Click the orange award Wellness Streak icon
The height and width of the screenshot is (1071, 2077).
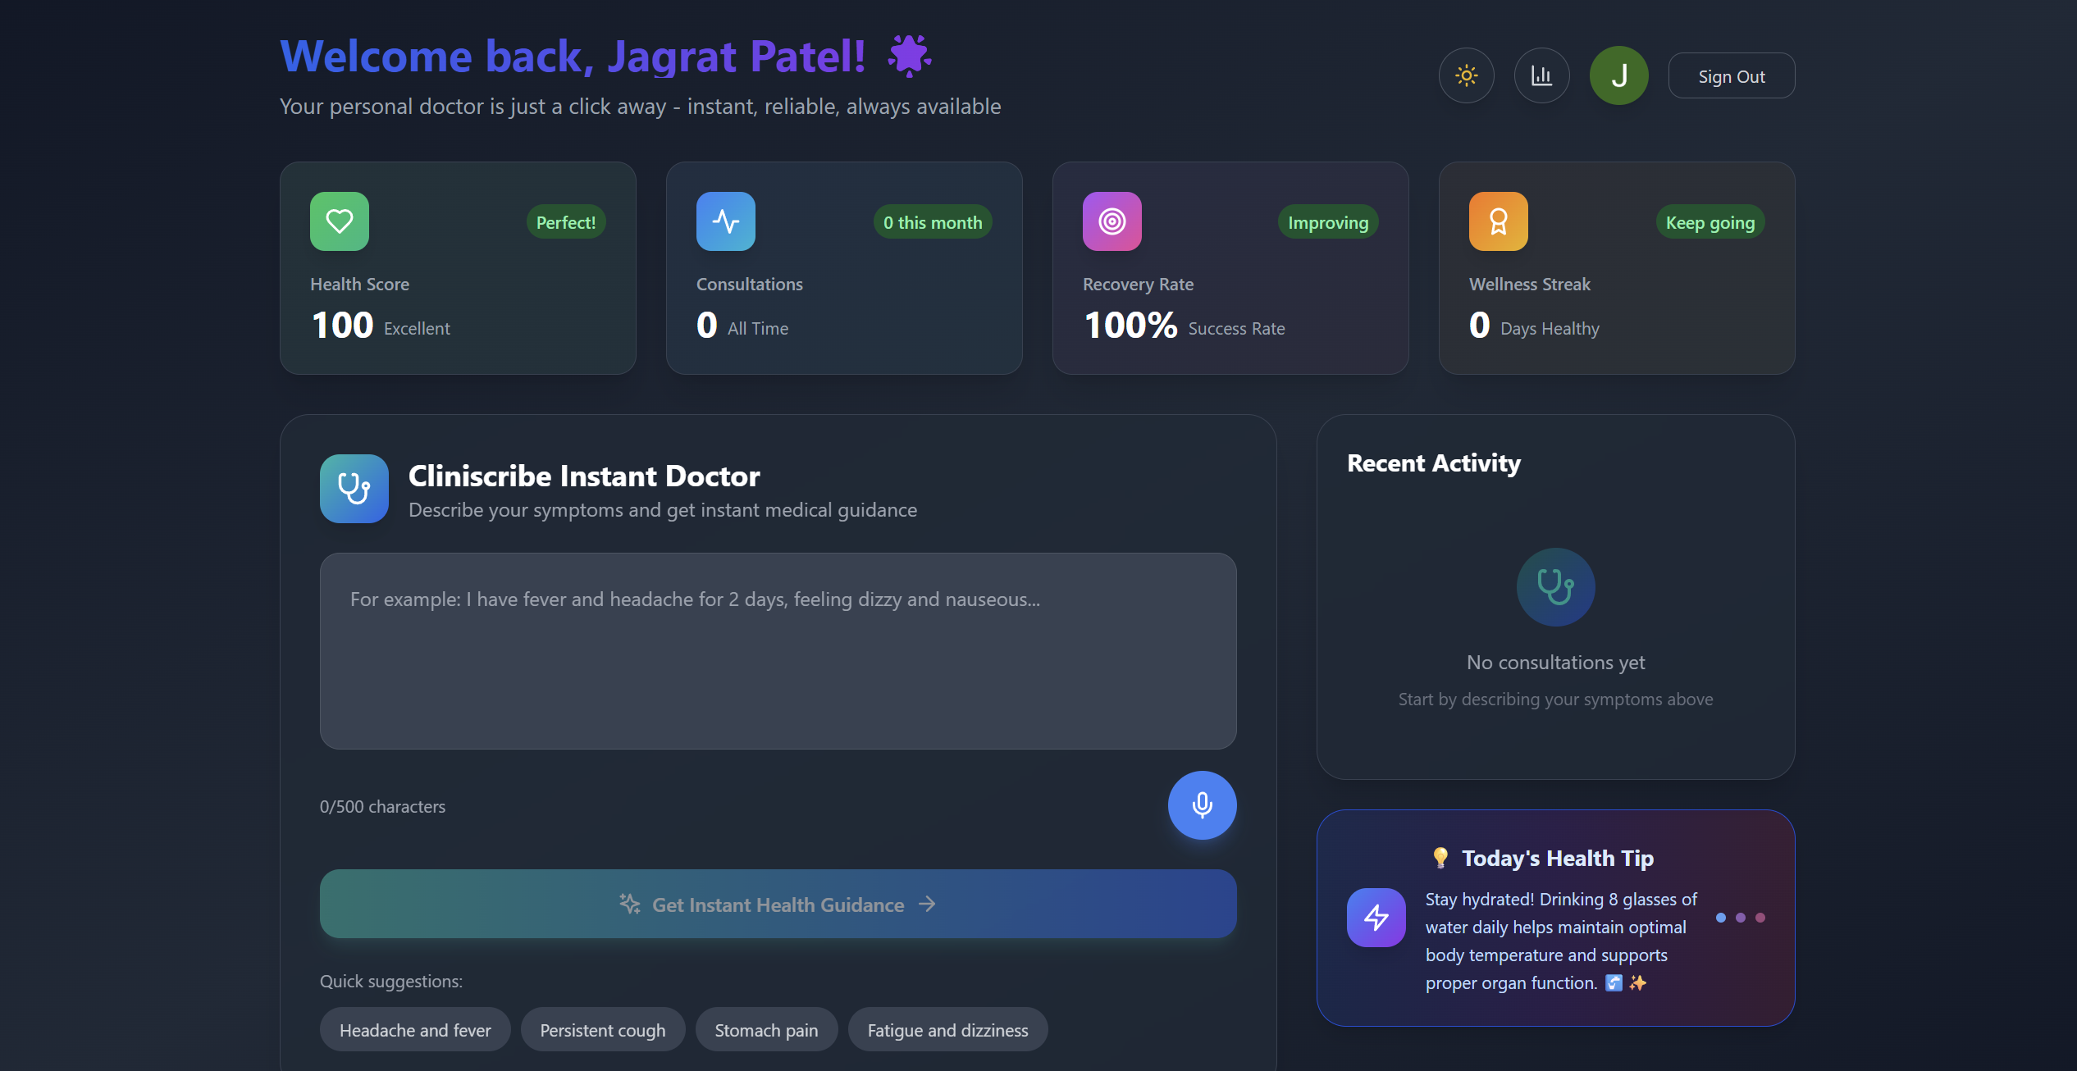1499,221
